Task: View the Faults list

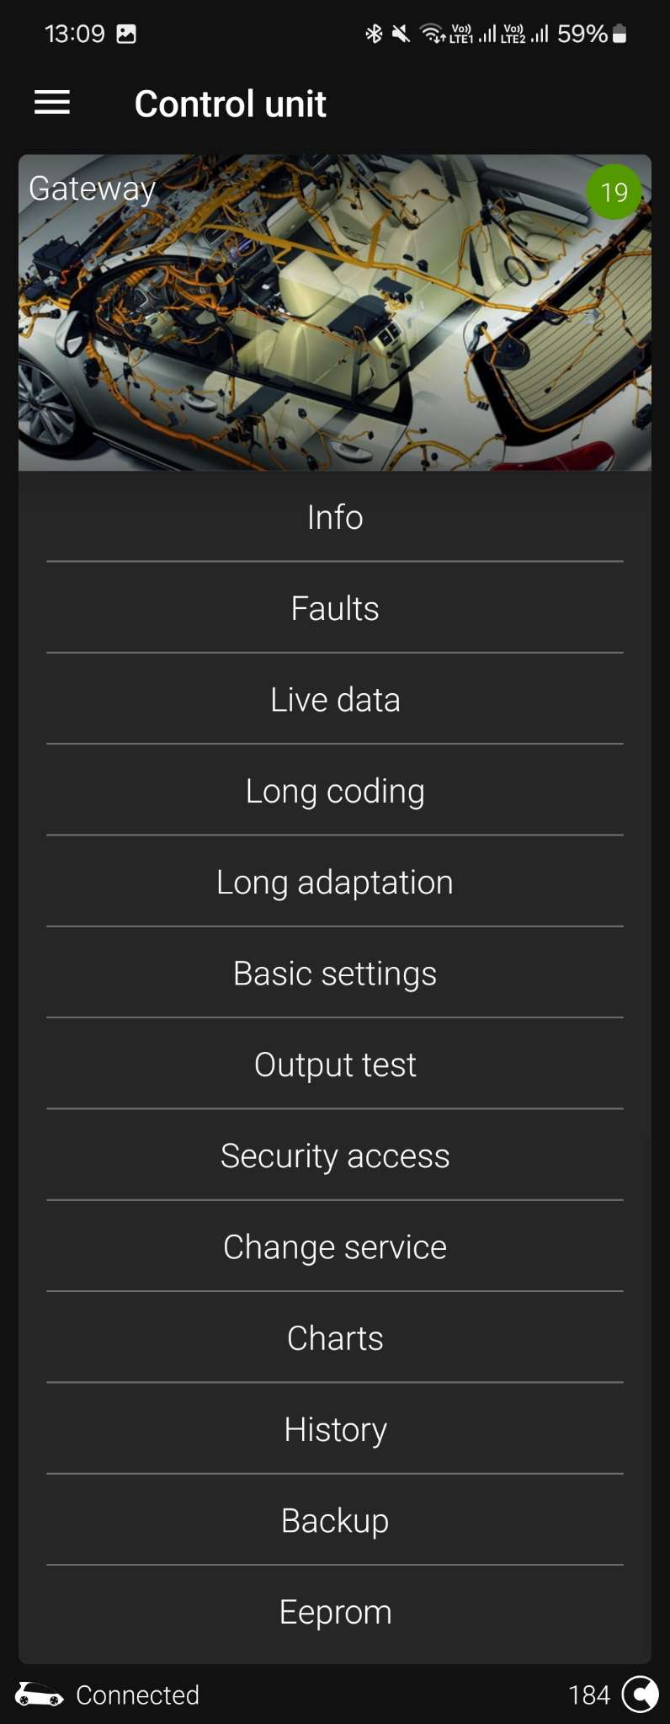Action: (x=335, y=608)
